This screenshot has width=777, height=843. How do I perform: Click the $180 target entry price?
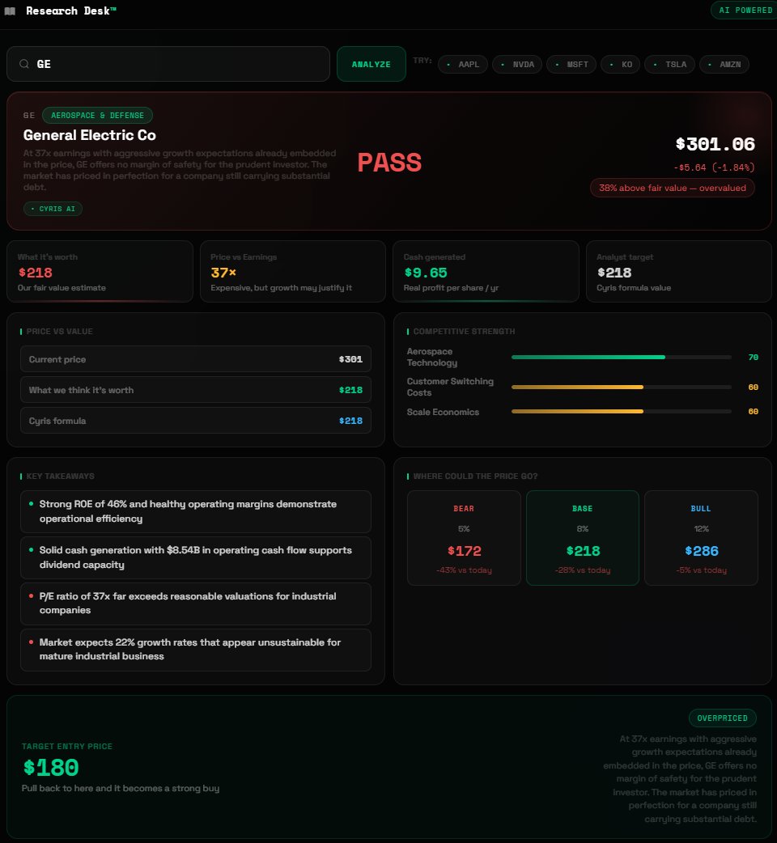tap(51, 767)
